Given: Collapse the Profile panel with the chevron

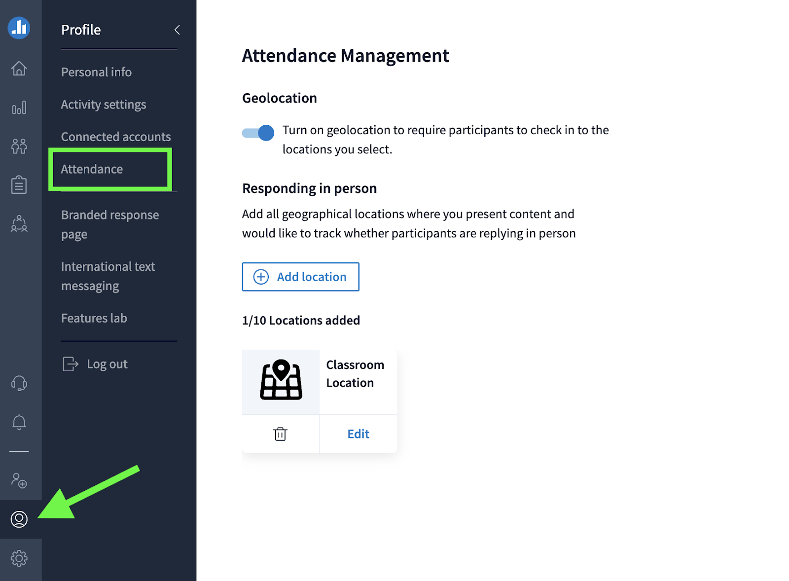Looking at the screenshot, I should (177, 30).
